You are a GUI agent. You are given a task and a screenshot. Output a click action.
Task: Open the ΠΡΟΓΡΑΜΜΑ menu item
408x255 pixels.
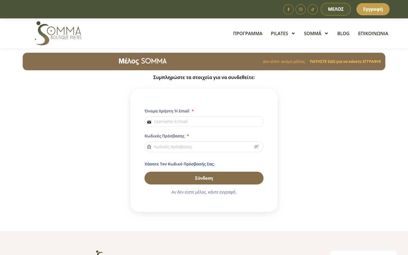tap(248, 33)
